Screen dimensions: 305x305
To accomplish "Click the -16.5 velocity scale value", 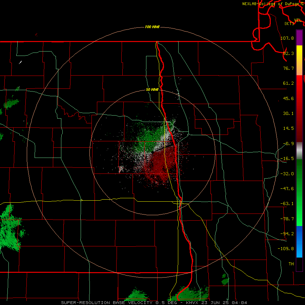I will coord(287,159).
